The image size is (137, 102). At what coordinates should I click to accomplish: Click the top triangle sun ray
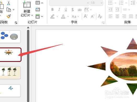132,44
